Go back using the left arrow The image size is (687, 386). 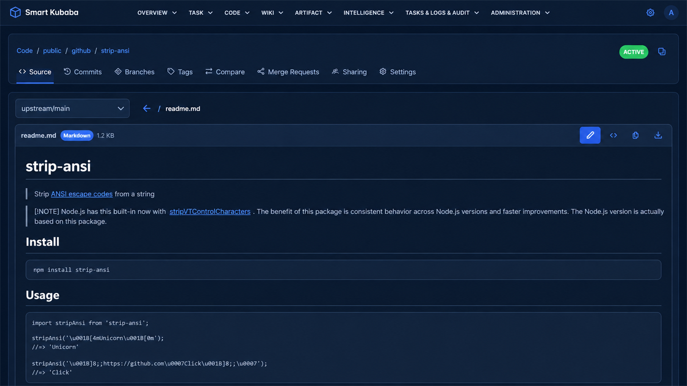[x=146, y=108]
